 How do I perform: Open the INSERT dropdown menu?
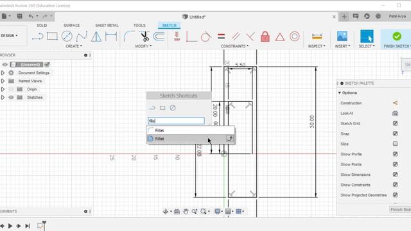pyautogui.click(x=342, y=46)
